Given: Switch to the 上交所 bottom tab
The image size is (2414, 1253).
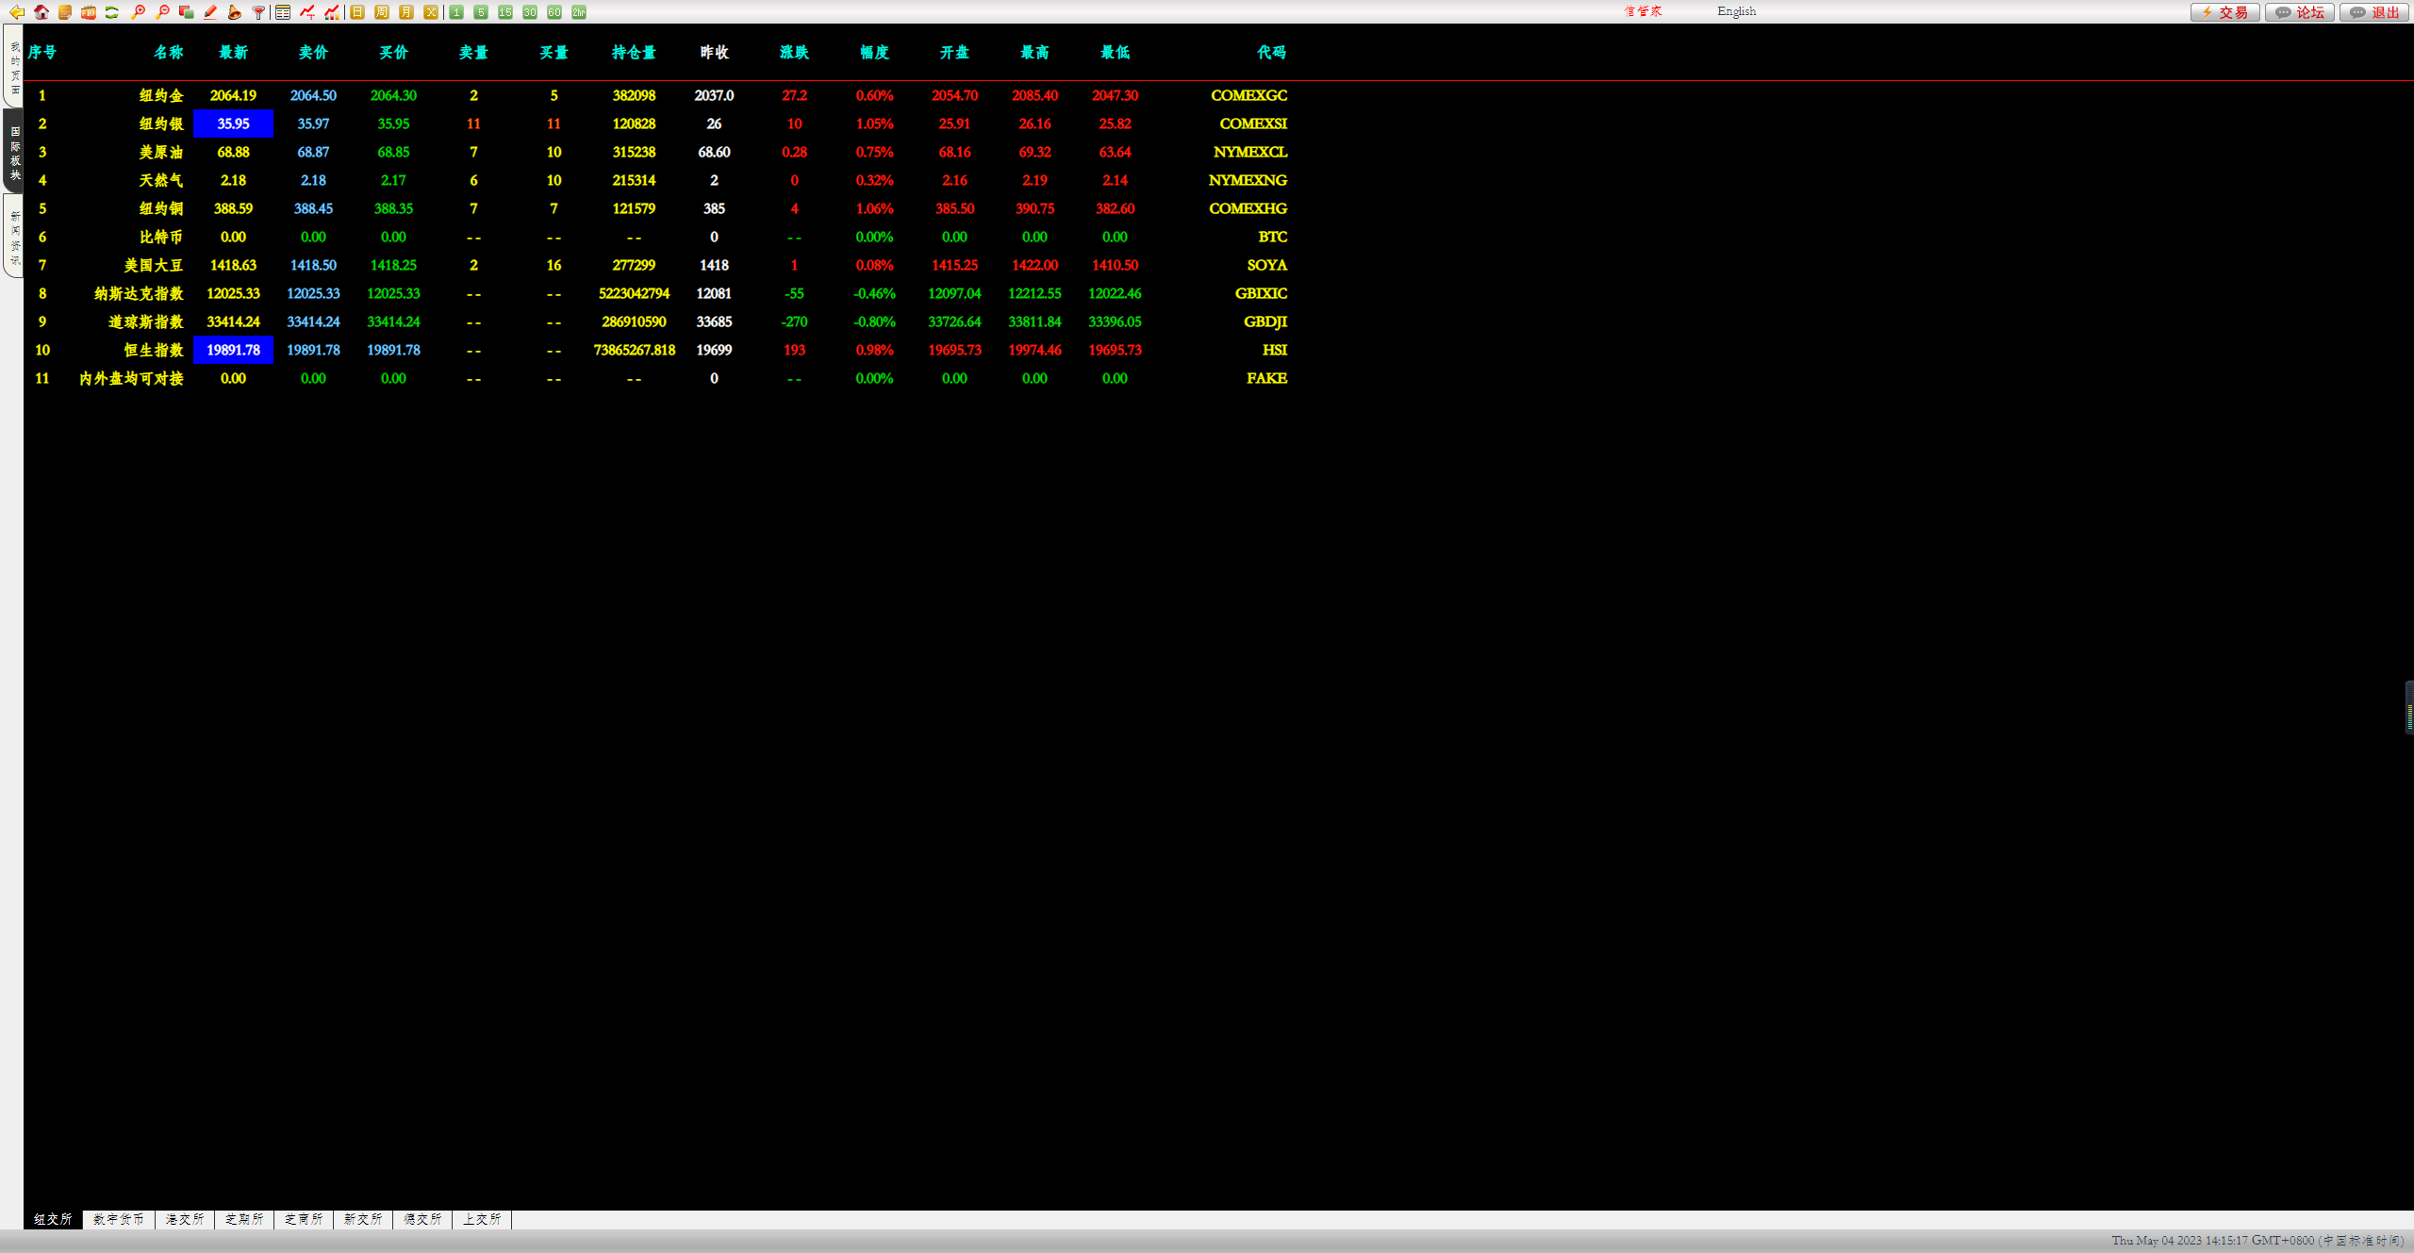Looking at the screenshot, I should point(482,1219).
